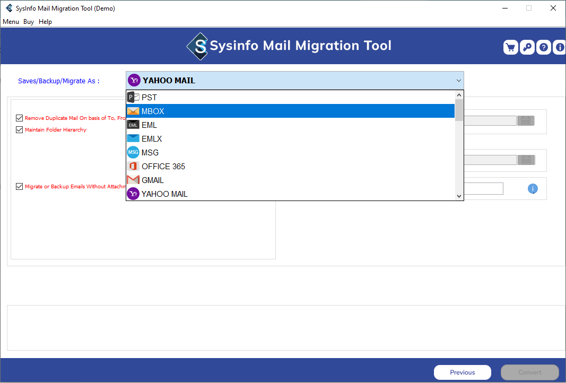Click the text field beside info icon
The width and height of the screenshot is (566, 383).
click(x=484, y=188)
